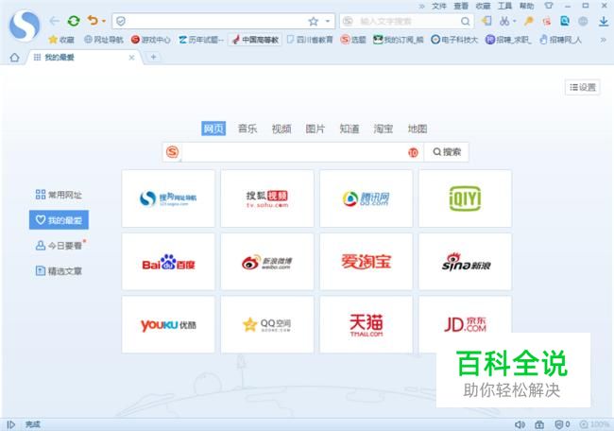614x431 pixels.
Task: Open the 工具 menu
Action: tap(504, 6)
